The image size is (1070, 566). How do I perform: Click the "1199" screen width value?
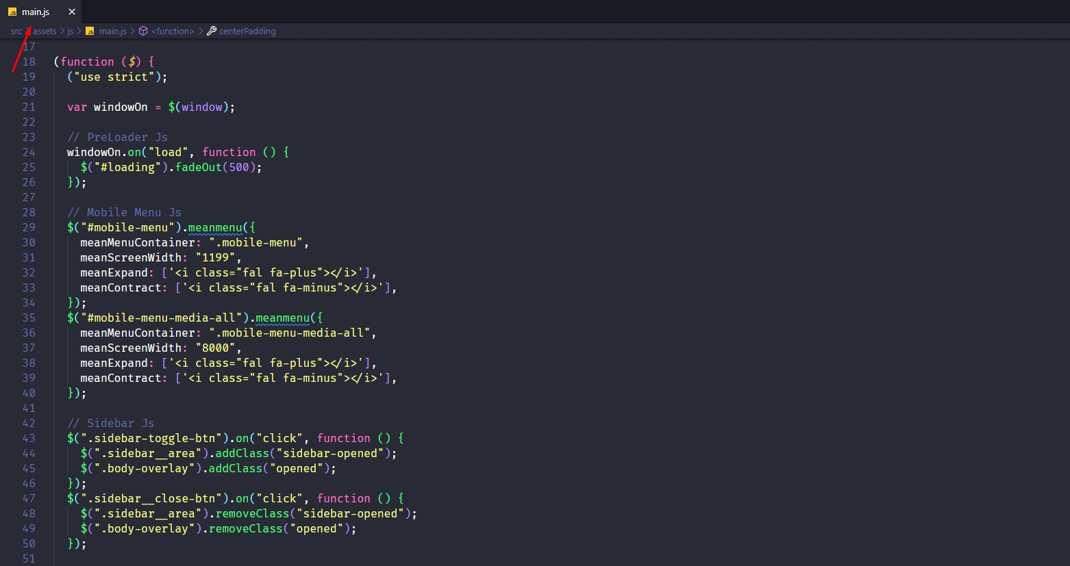pyautogui.click(x=216, y=257)
